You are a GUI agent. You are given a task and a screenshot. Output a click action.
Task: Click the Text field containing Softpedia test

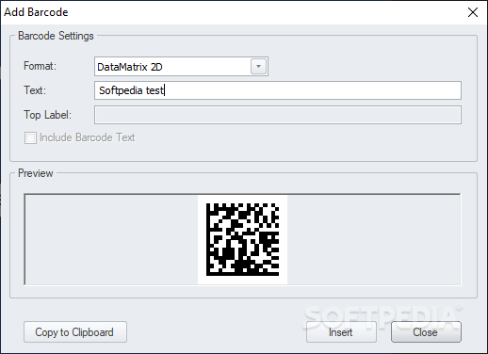(x=278, y=90)
